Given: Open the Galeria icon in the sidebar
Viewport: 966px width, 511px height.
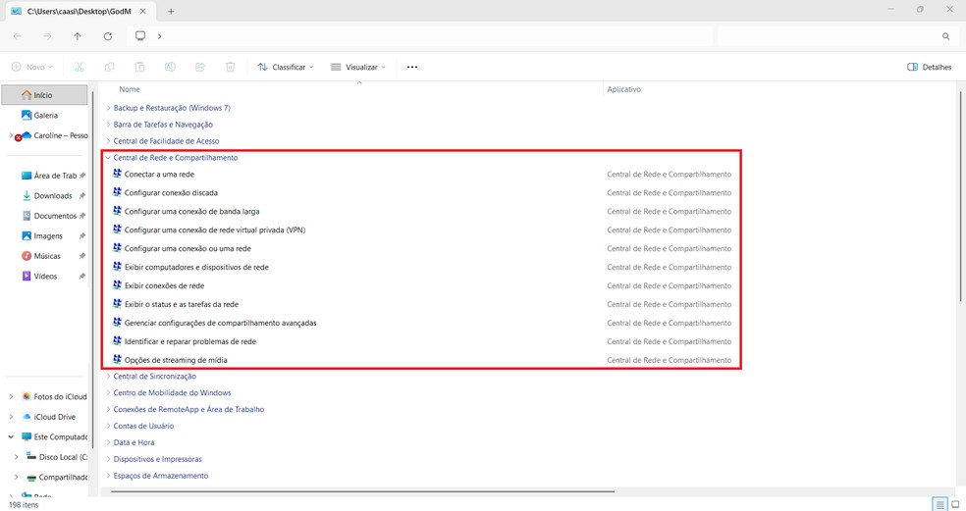Looking at the screenshot, I should (27, 116).
